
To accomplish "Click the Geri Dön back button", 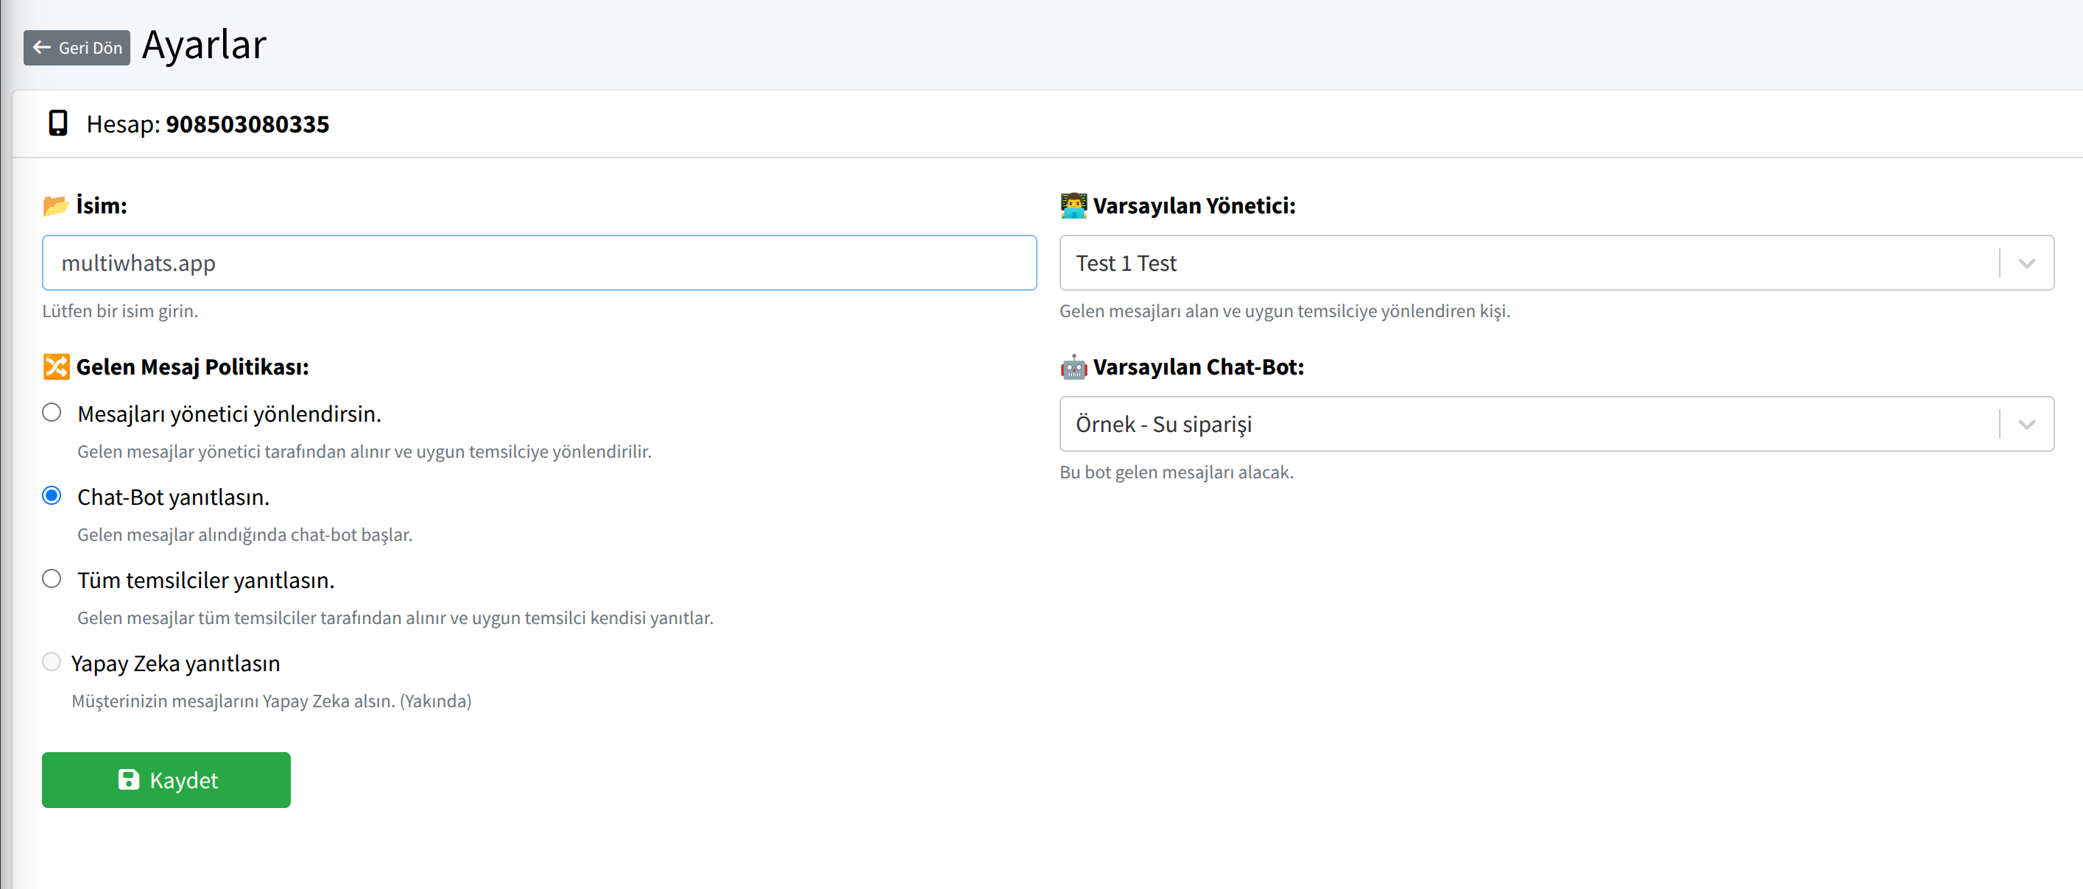I will (x=77, y=48).
